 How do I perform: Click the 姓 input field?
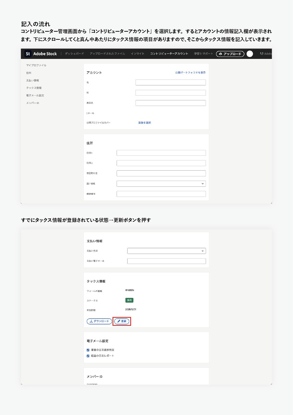click(x=170, y=93)
